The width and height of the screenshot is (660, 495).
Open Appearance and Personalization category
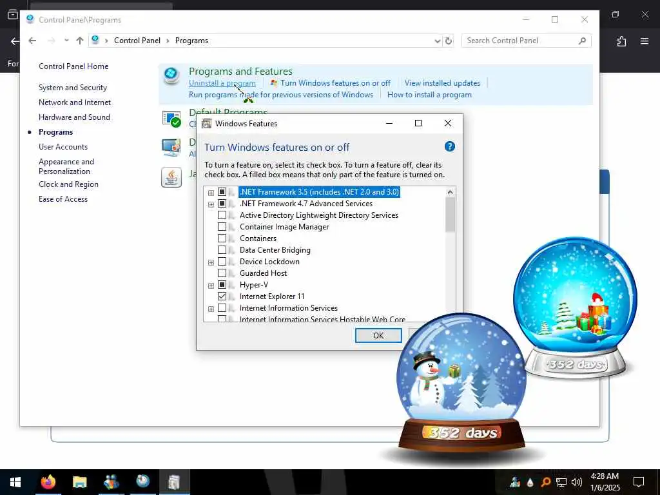[66, 166]
